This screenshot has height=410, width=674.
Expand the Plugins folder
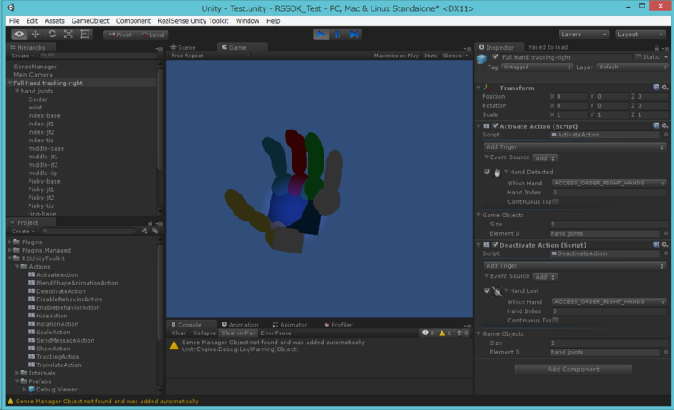10,242
